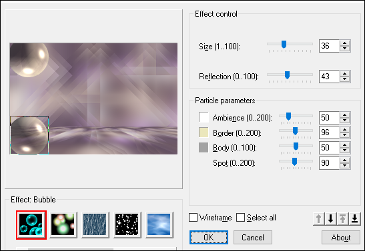This screenshot has width=365, height=251.
Task: Click the Size value field showing 36
Action: coord(330,46)
